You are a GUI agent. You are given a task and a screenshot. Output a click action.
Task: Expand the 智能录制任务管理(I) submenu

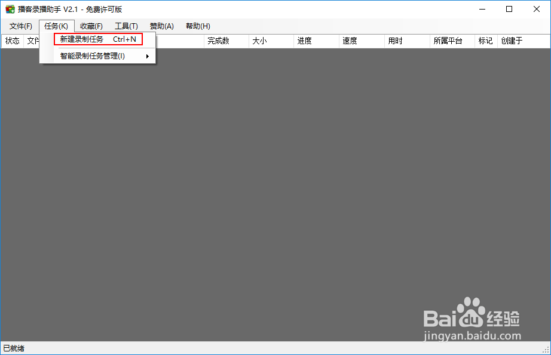coord(90,55)
